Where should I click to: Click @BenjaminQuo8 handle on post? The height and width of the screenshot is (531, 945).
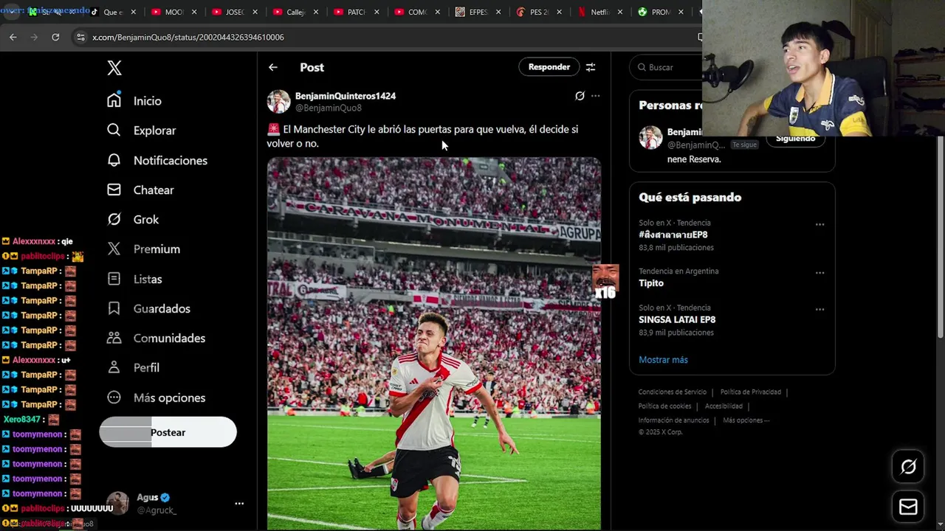(329, 108)
